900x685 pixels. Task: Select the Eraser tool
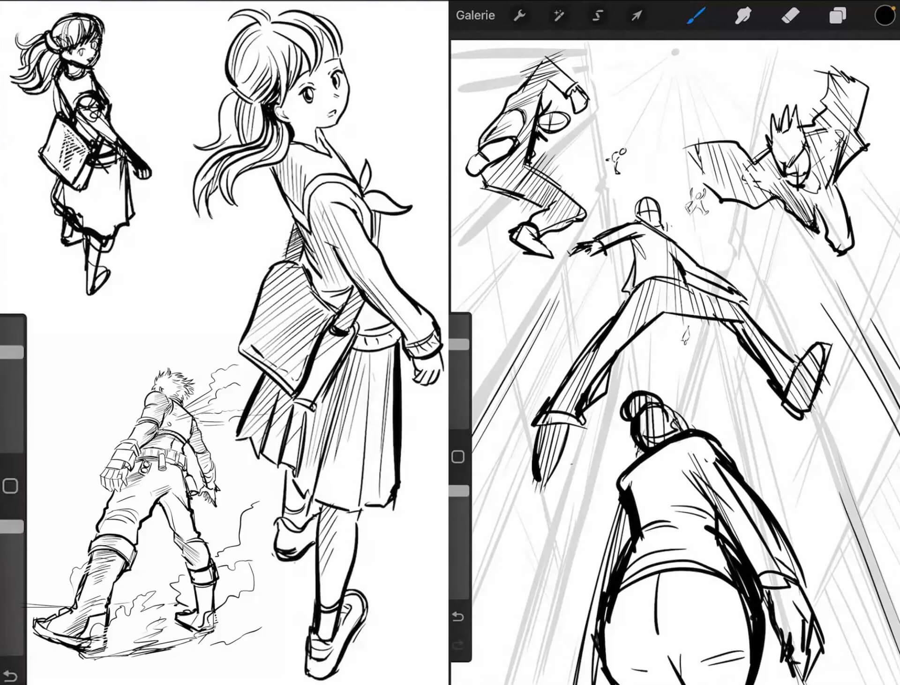(790, 16)
